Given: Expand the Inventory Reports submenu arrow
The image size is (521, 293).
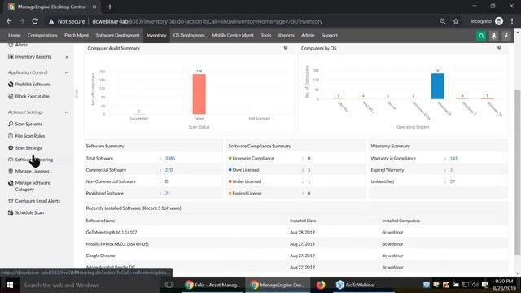Looking at the screenshot, I should [67, 57].
